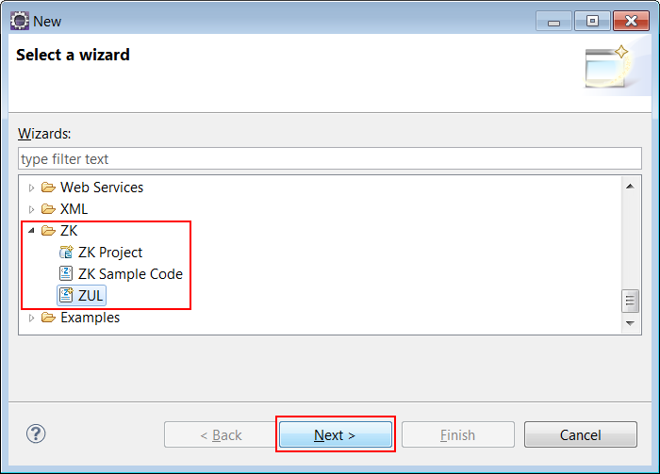The image size is (660, 474).
Task: Open help with the question mark icon
Action: (x=36, y=433)
